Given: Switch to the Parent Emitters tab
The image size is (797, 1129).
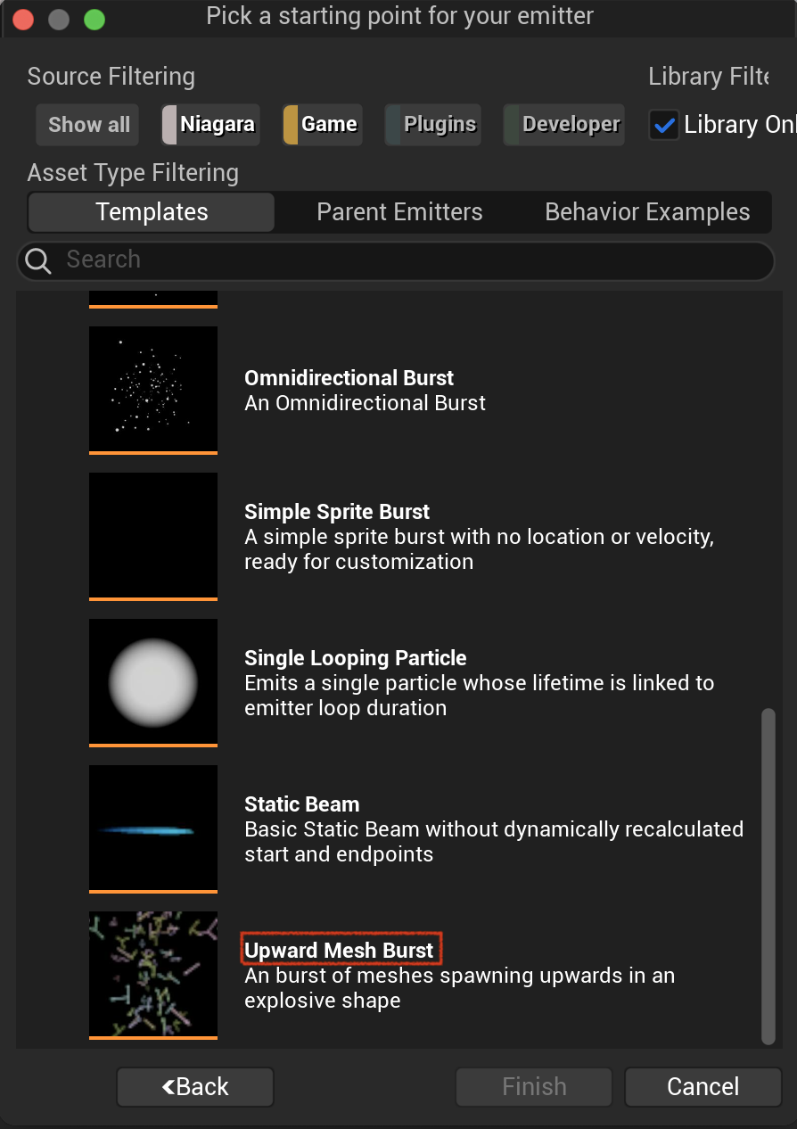Looking at the screenshot, I should 399,212.
